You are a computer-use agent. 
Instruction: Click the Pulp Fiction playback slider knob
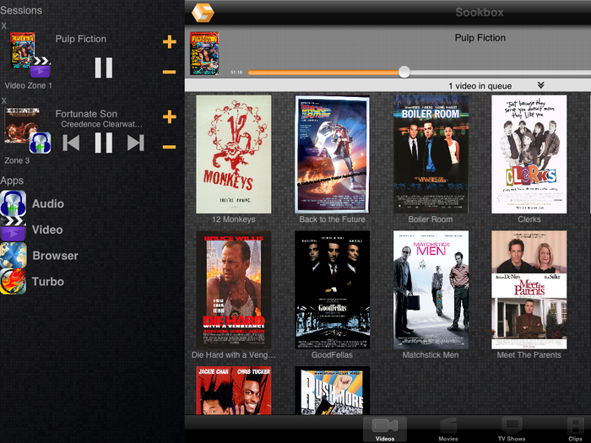tap(404, 72)
